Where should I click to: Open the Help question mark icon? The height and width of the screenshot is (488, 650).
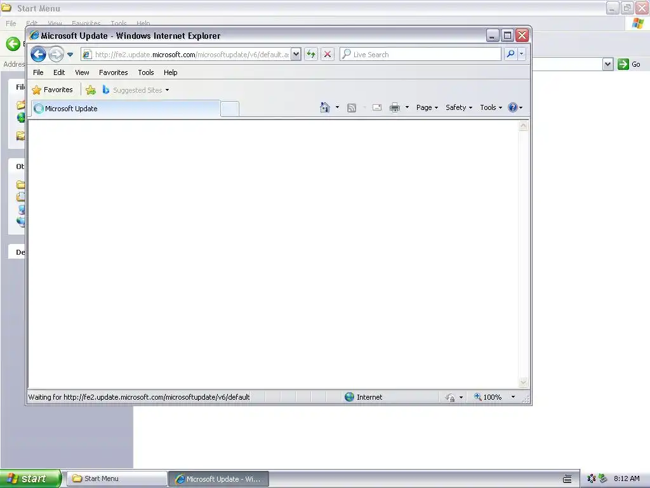(x=515, y=107)
